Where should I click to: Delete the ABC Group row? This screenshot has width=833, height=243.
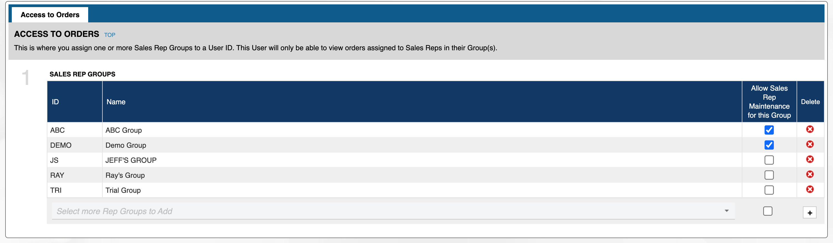pos(810,129)
